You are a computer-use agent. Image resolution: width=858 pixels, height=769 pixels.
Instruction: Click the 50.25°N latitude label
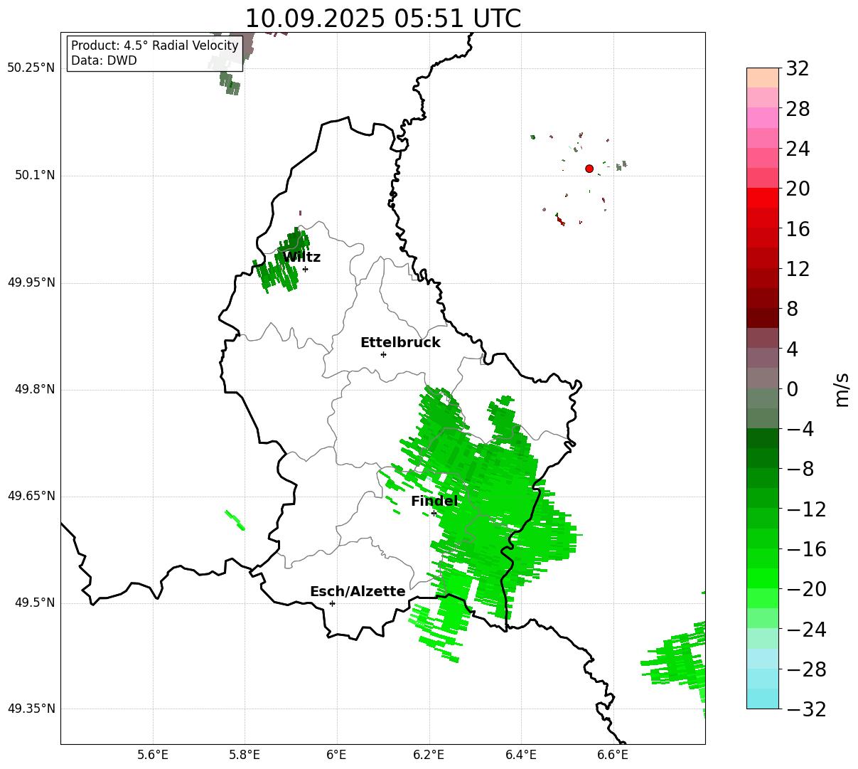(x=31, y=68)
